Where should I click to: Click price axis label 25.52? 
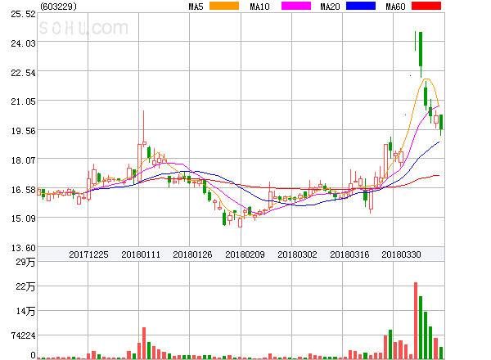point(23,14)
